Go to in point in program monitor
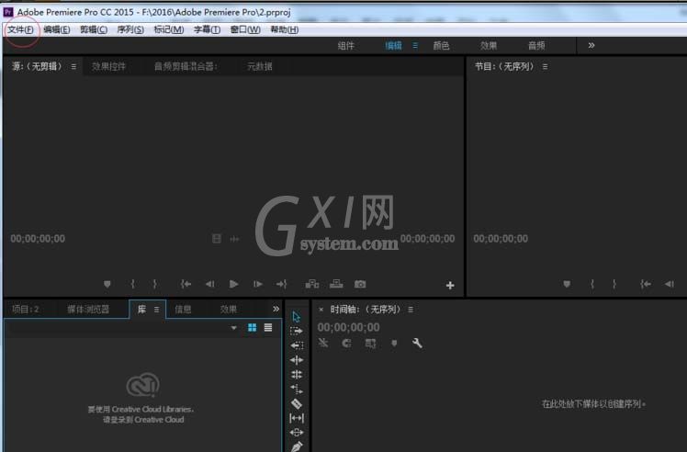The height and width of the screenshot is (452, 687). click(646, 284)
